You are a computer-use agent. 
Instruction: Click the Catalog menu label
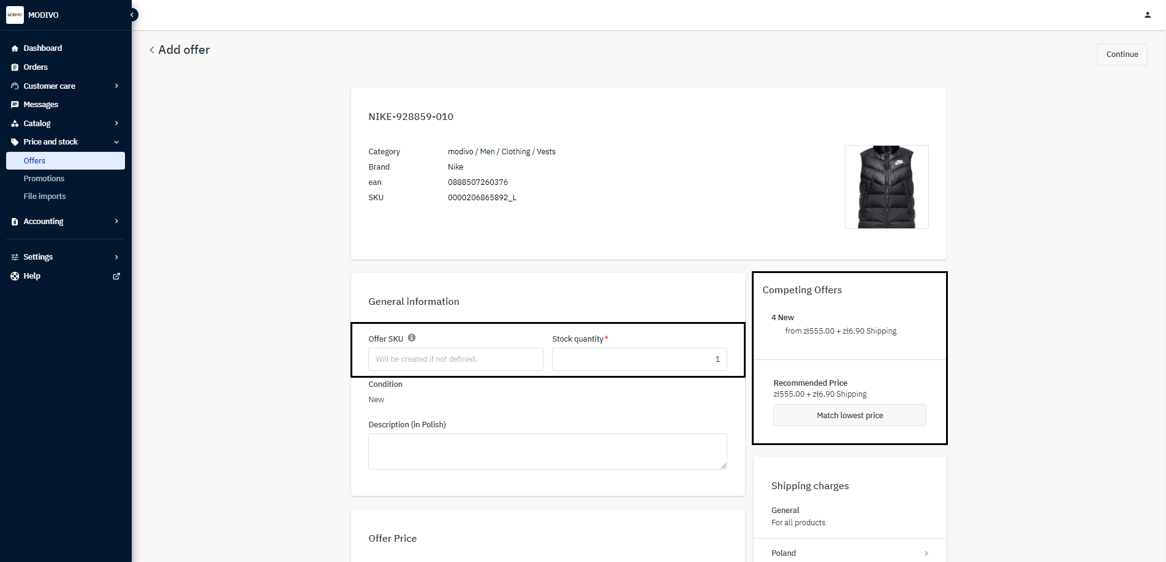[37, 124]
